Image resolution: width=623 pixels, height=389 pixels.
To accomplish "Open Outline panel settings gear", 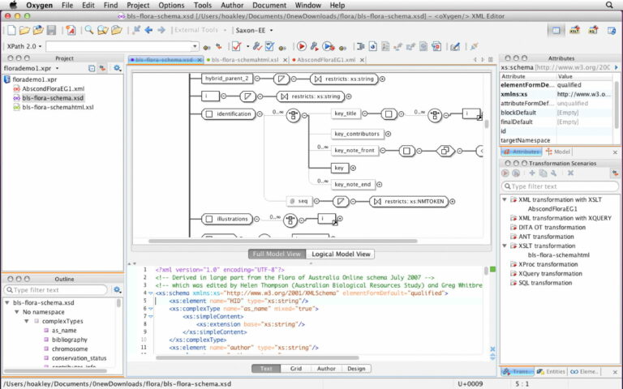I will click(117, 290).
